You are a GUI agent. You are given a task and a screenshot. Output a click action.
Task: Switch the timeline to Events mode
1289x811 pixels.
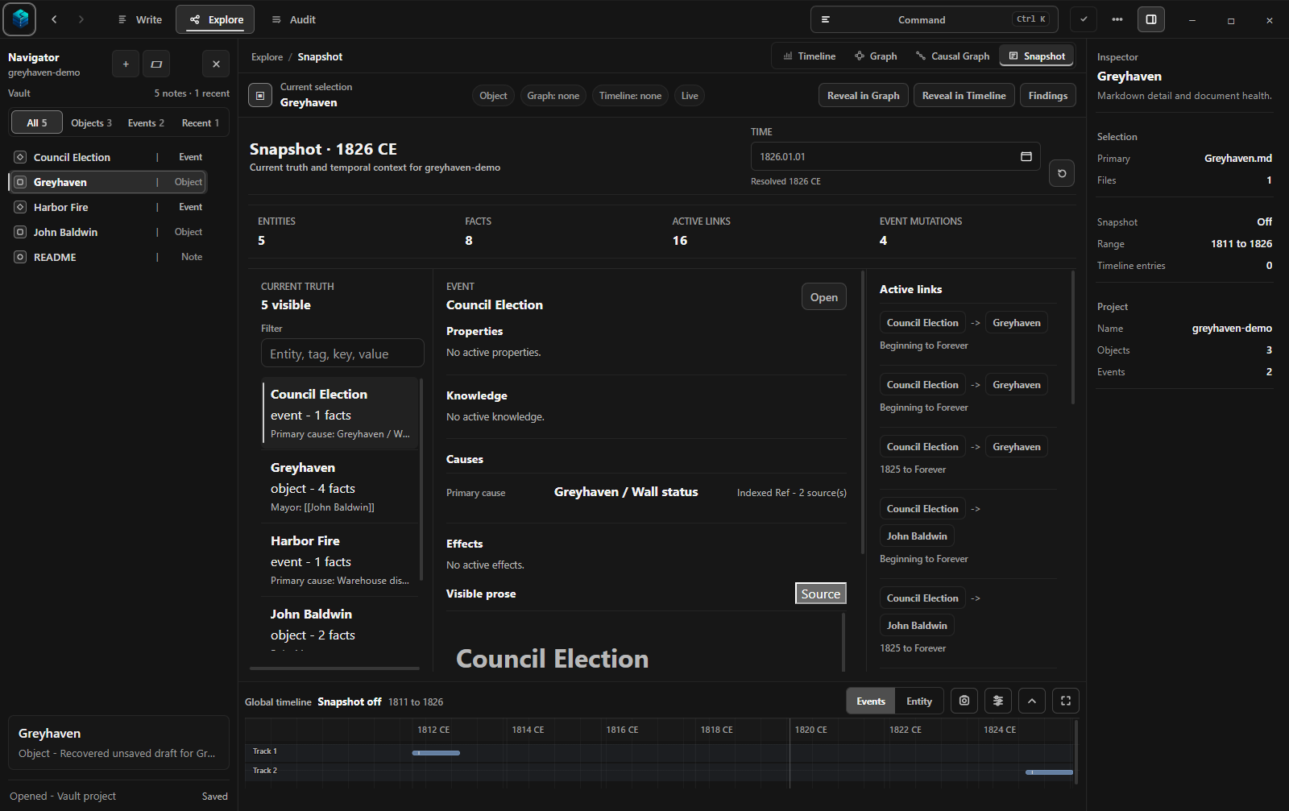pyautogui.click(x=870, y=701)
